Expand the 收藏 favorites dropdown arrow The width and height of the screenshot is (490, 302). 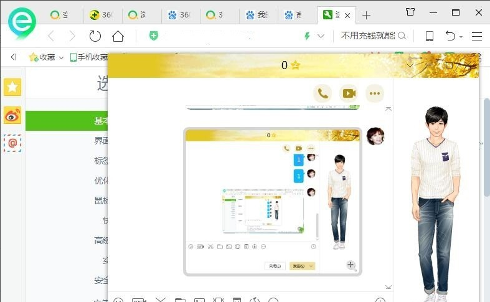pyautogui.click(x=61, y=57)
